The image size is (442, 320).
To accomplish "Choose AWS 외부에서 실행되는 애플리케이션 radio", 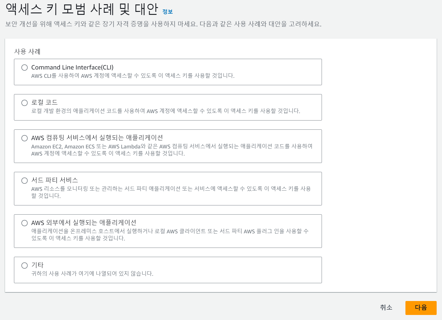I will (x=24, y=223).
